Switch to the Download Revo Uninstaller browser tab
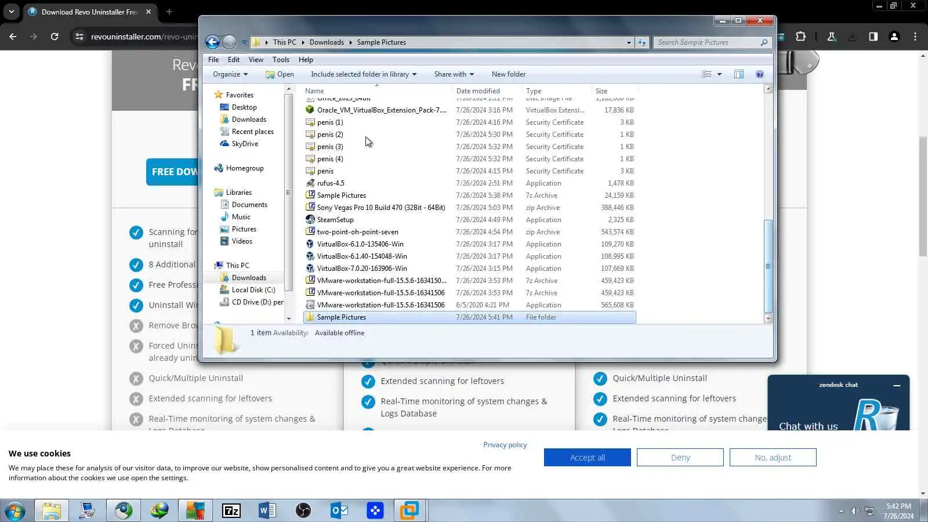 pyautogui.click(x=90, y=12)
